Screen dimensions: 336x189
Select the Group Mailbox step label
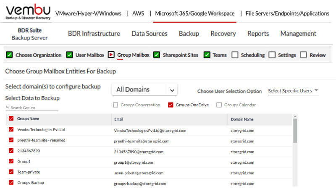[x=133, y=55]
